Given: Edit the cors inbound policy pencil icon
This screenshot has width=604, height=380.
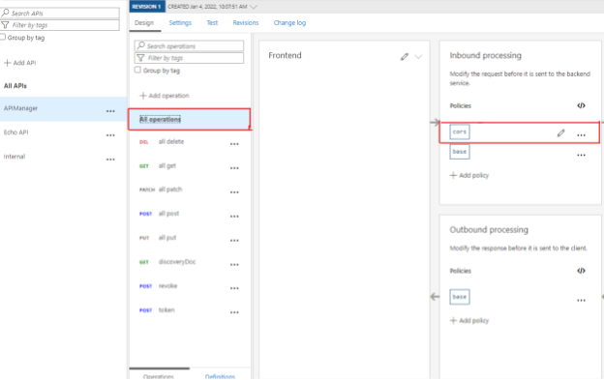Looking at the screenshot, I should coord(560,133).
